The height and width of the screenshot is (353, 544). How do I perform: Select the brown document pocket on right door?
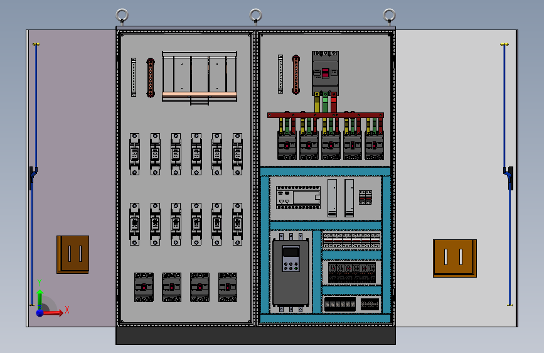(x=455, y=258)
